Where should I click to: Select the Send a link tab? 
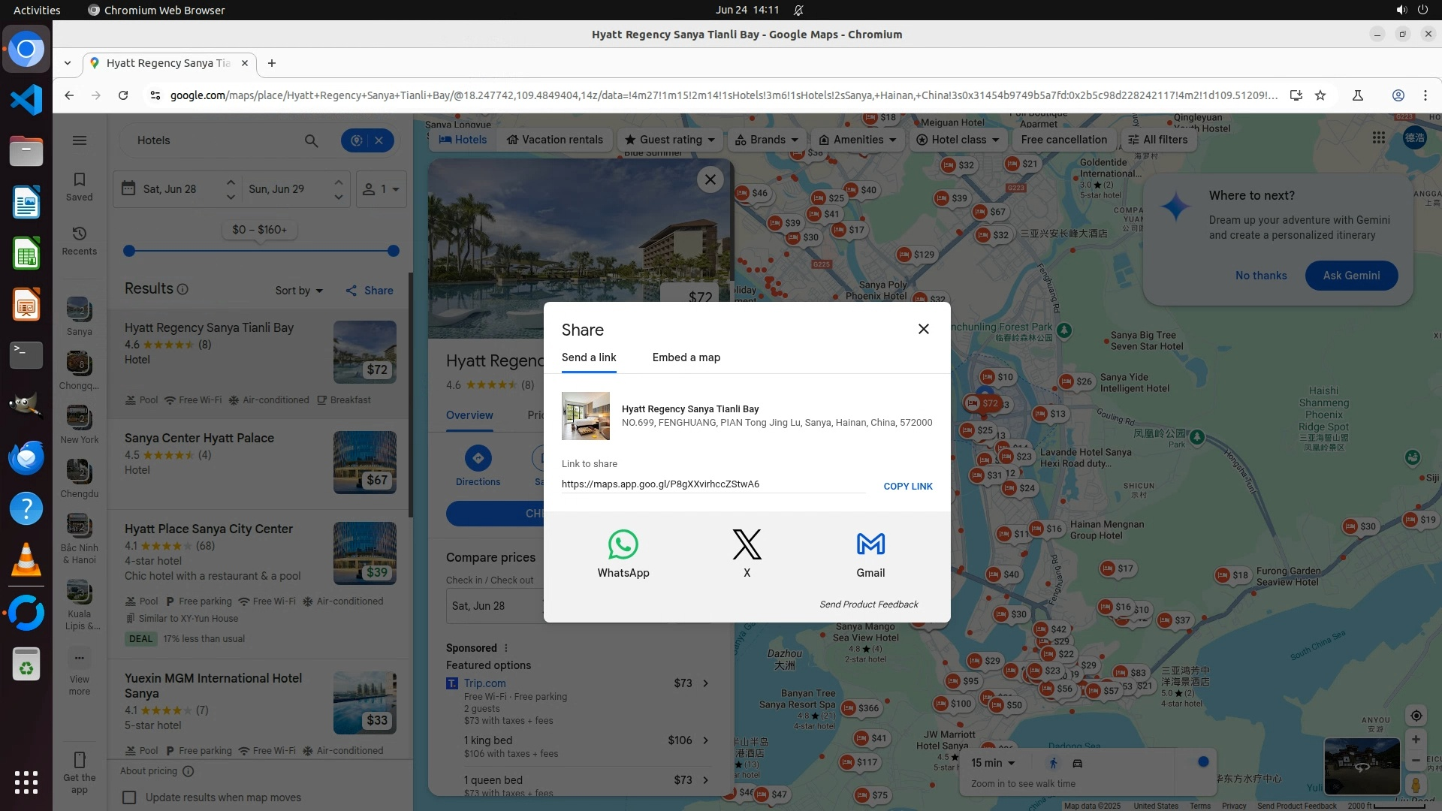588,357
